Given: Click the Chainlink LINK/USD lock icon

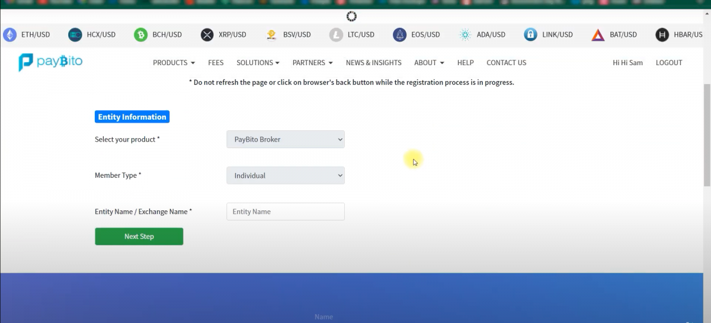Looking at the screenshot, I should click(530, 35).
